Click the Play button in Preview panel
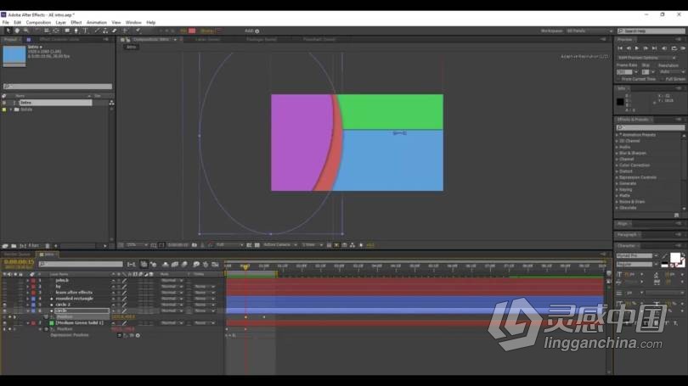 click(x=637, y=48)
